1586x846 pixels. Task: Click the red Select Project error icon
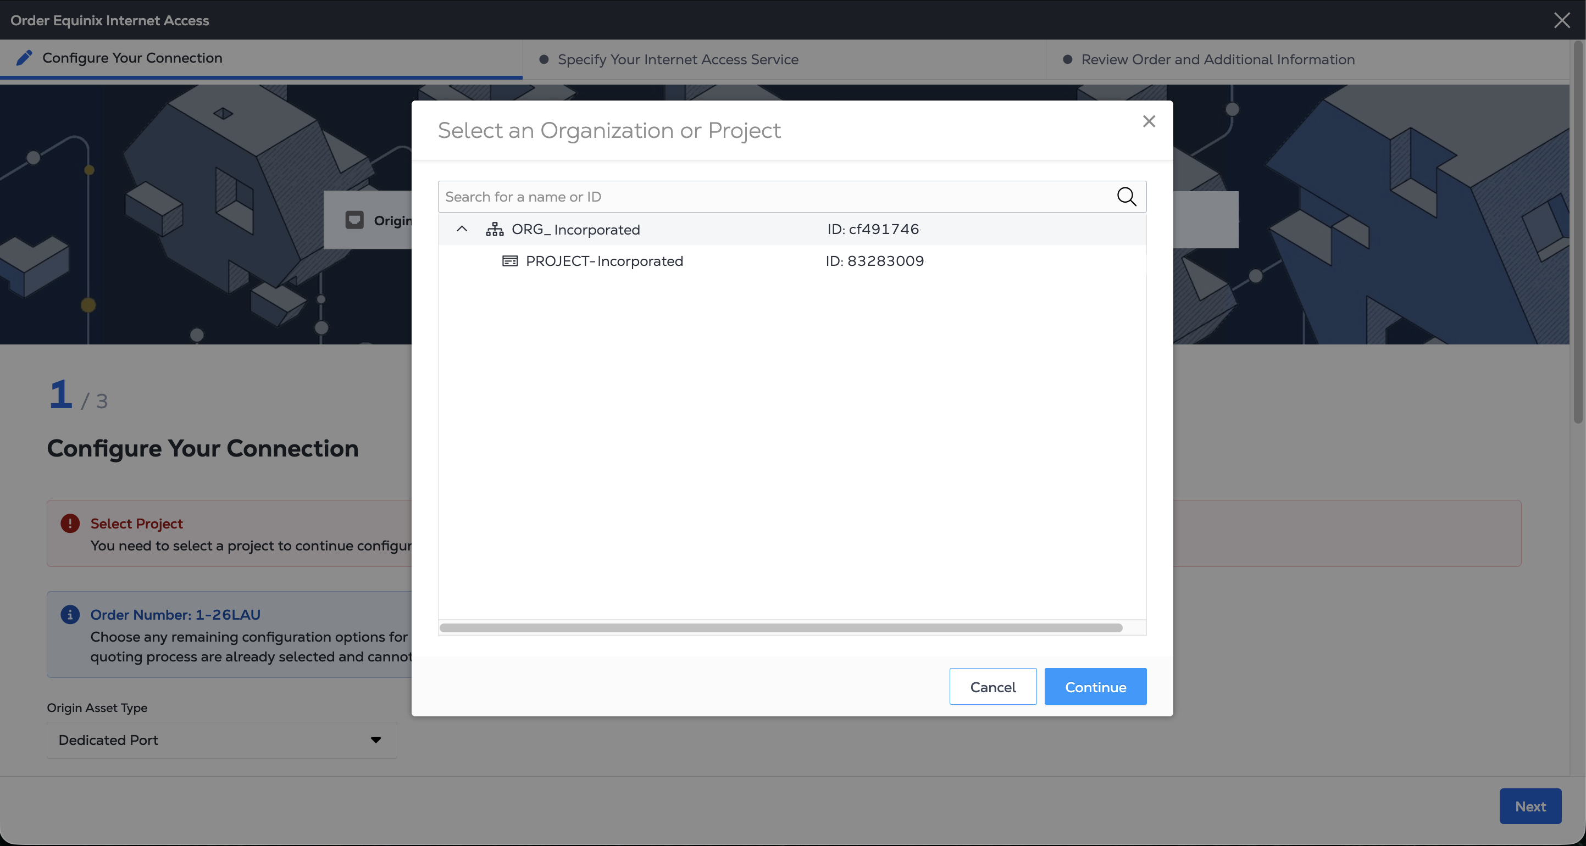(70, 524)
